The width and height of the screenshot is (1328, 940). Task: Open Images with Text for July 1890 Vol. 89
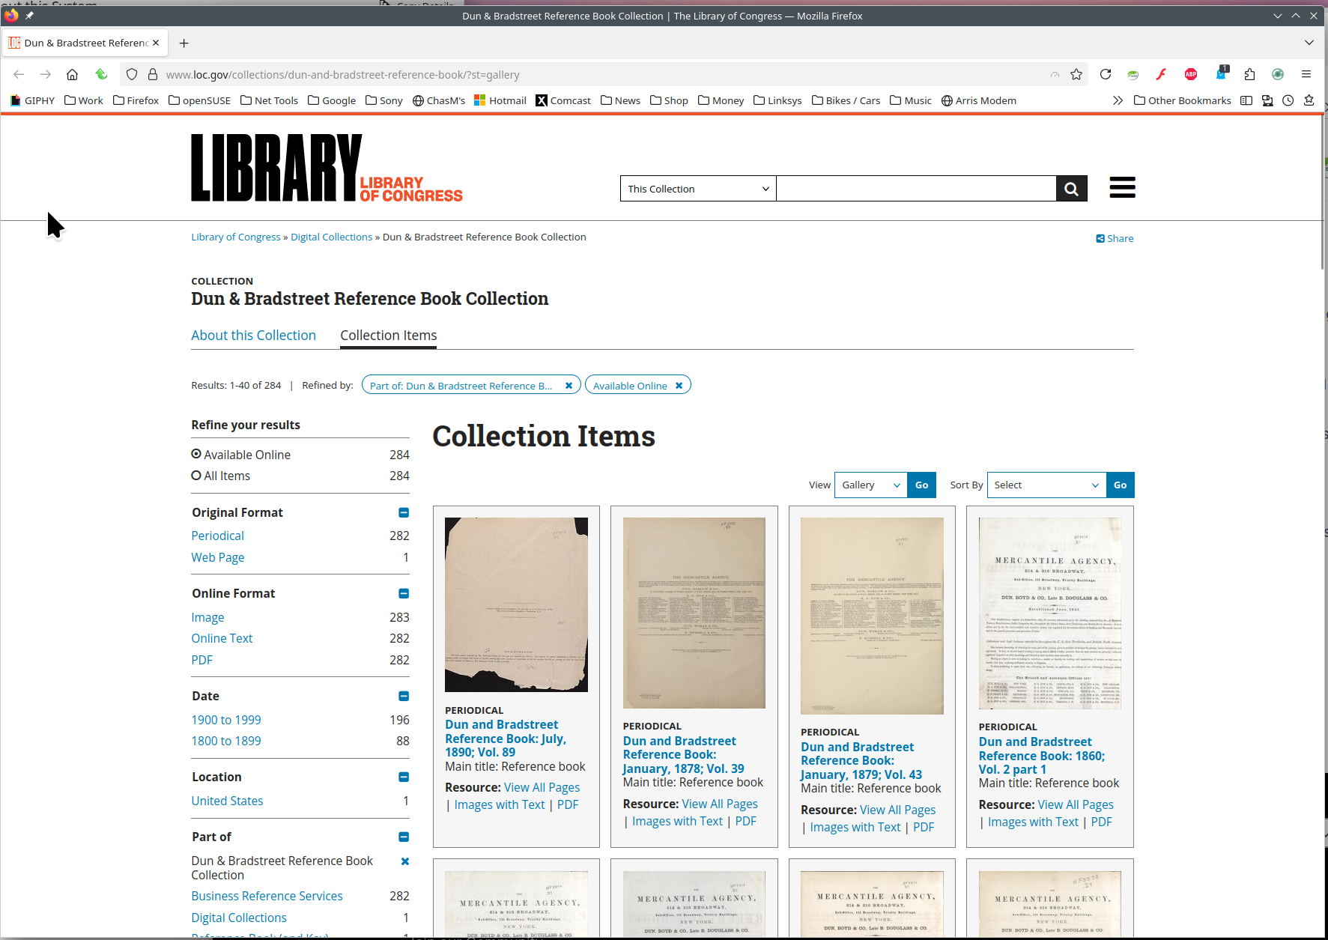(500, 804)
